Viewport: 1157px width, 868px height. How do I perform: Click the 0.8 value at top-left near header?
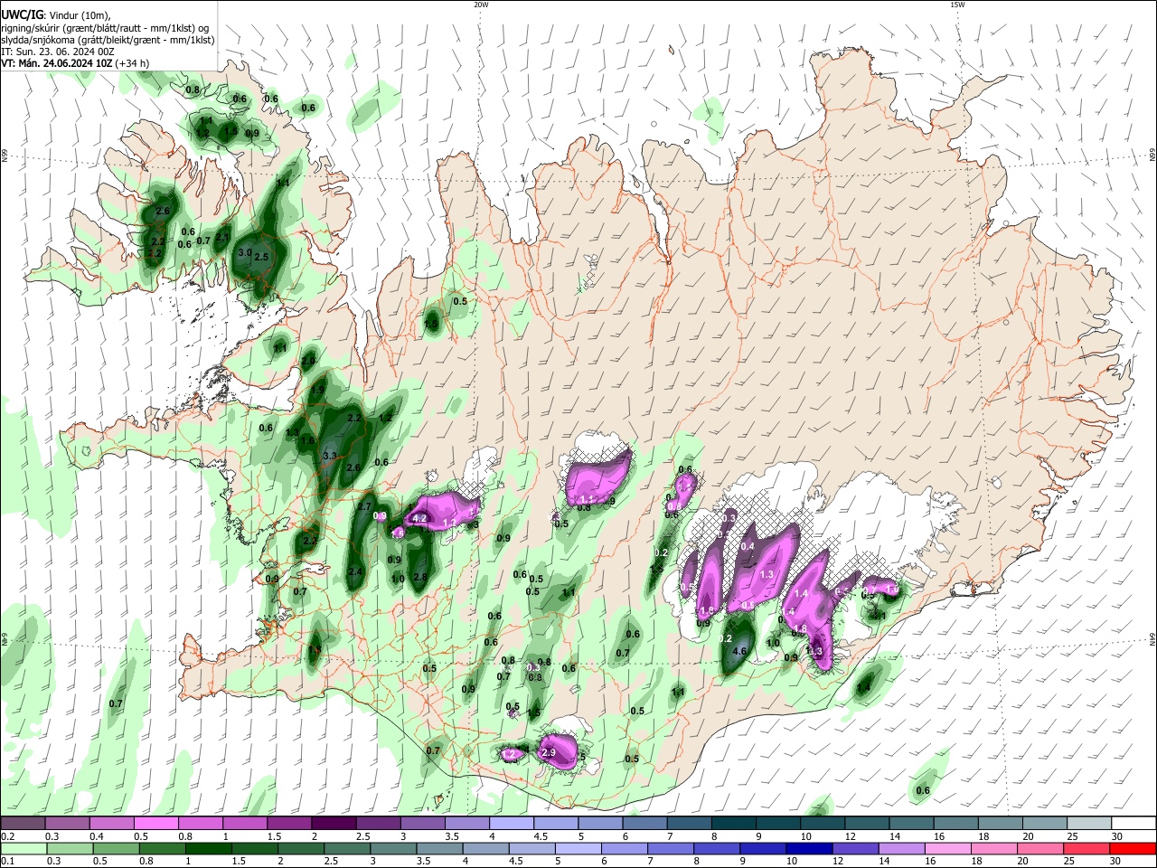(193, 90)
